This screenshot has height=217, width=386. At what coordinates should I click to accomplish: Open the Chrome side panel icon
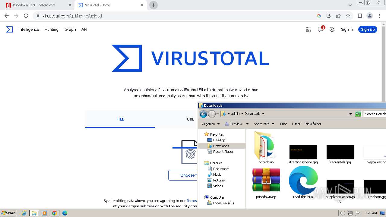tap(360, 16)
